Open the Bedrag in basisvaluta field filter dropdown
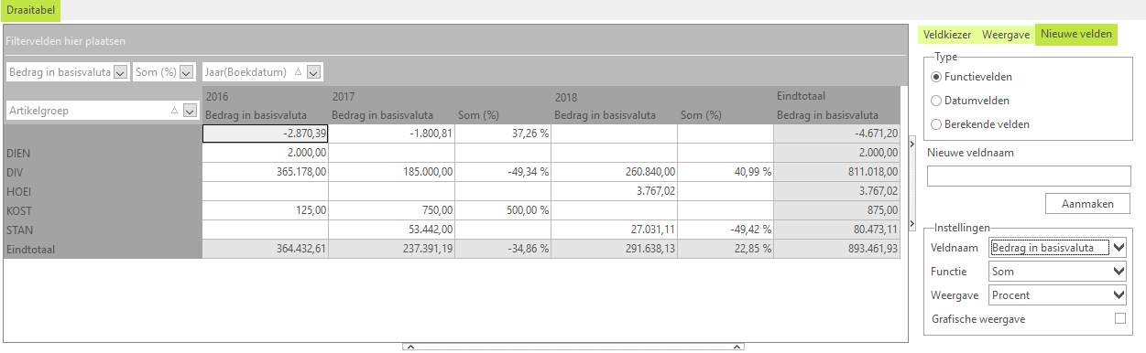This screenshot has width=1146, height=353. (120, 72)
